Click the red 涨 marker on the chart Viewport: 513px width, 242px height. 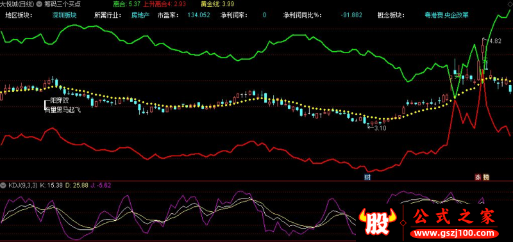478,177
